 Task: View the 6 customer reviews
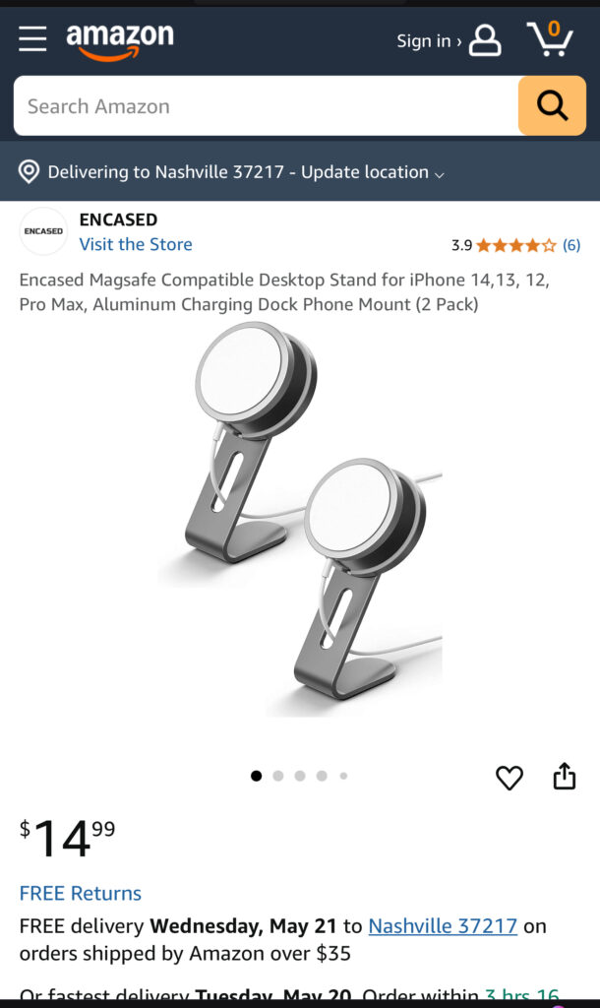(571, 245)
